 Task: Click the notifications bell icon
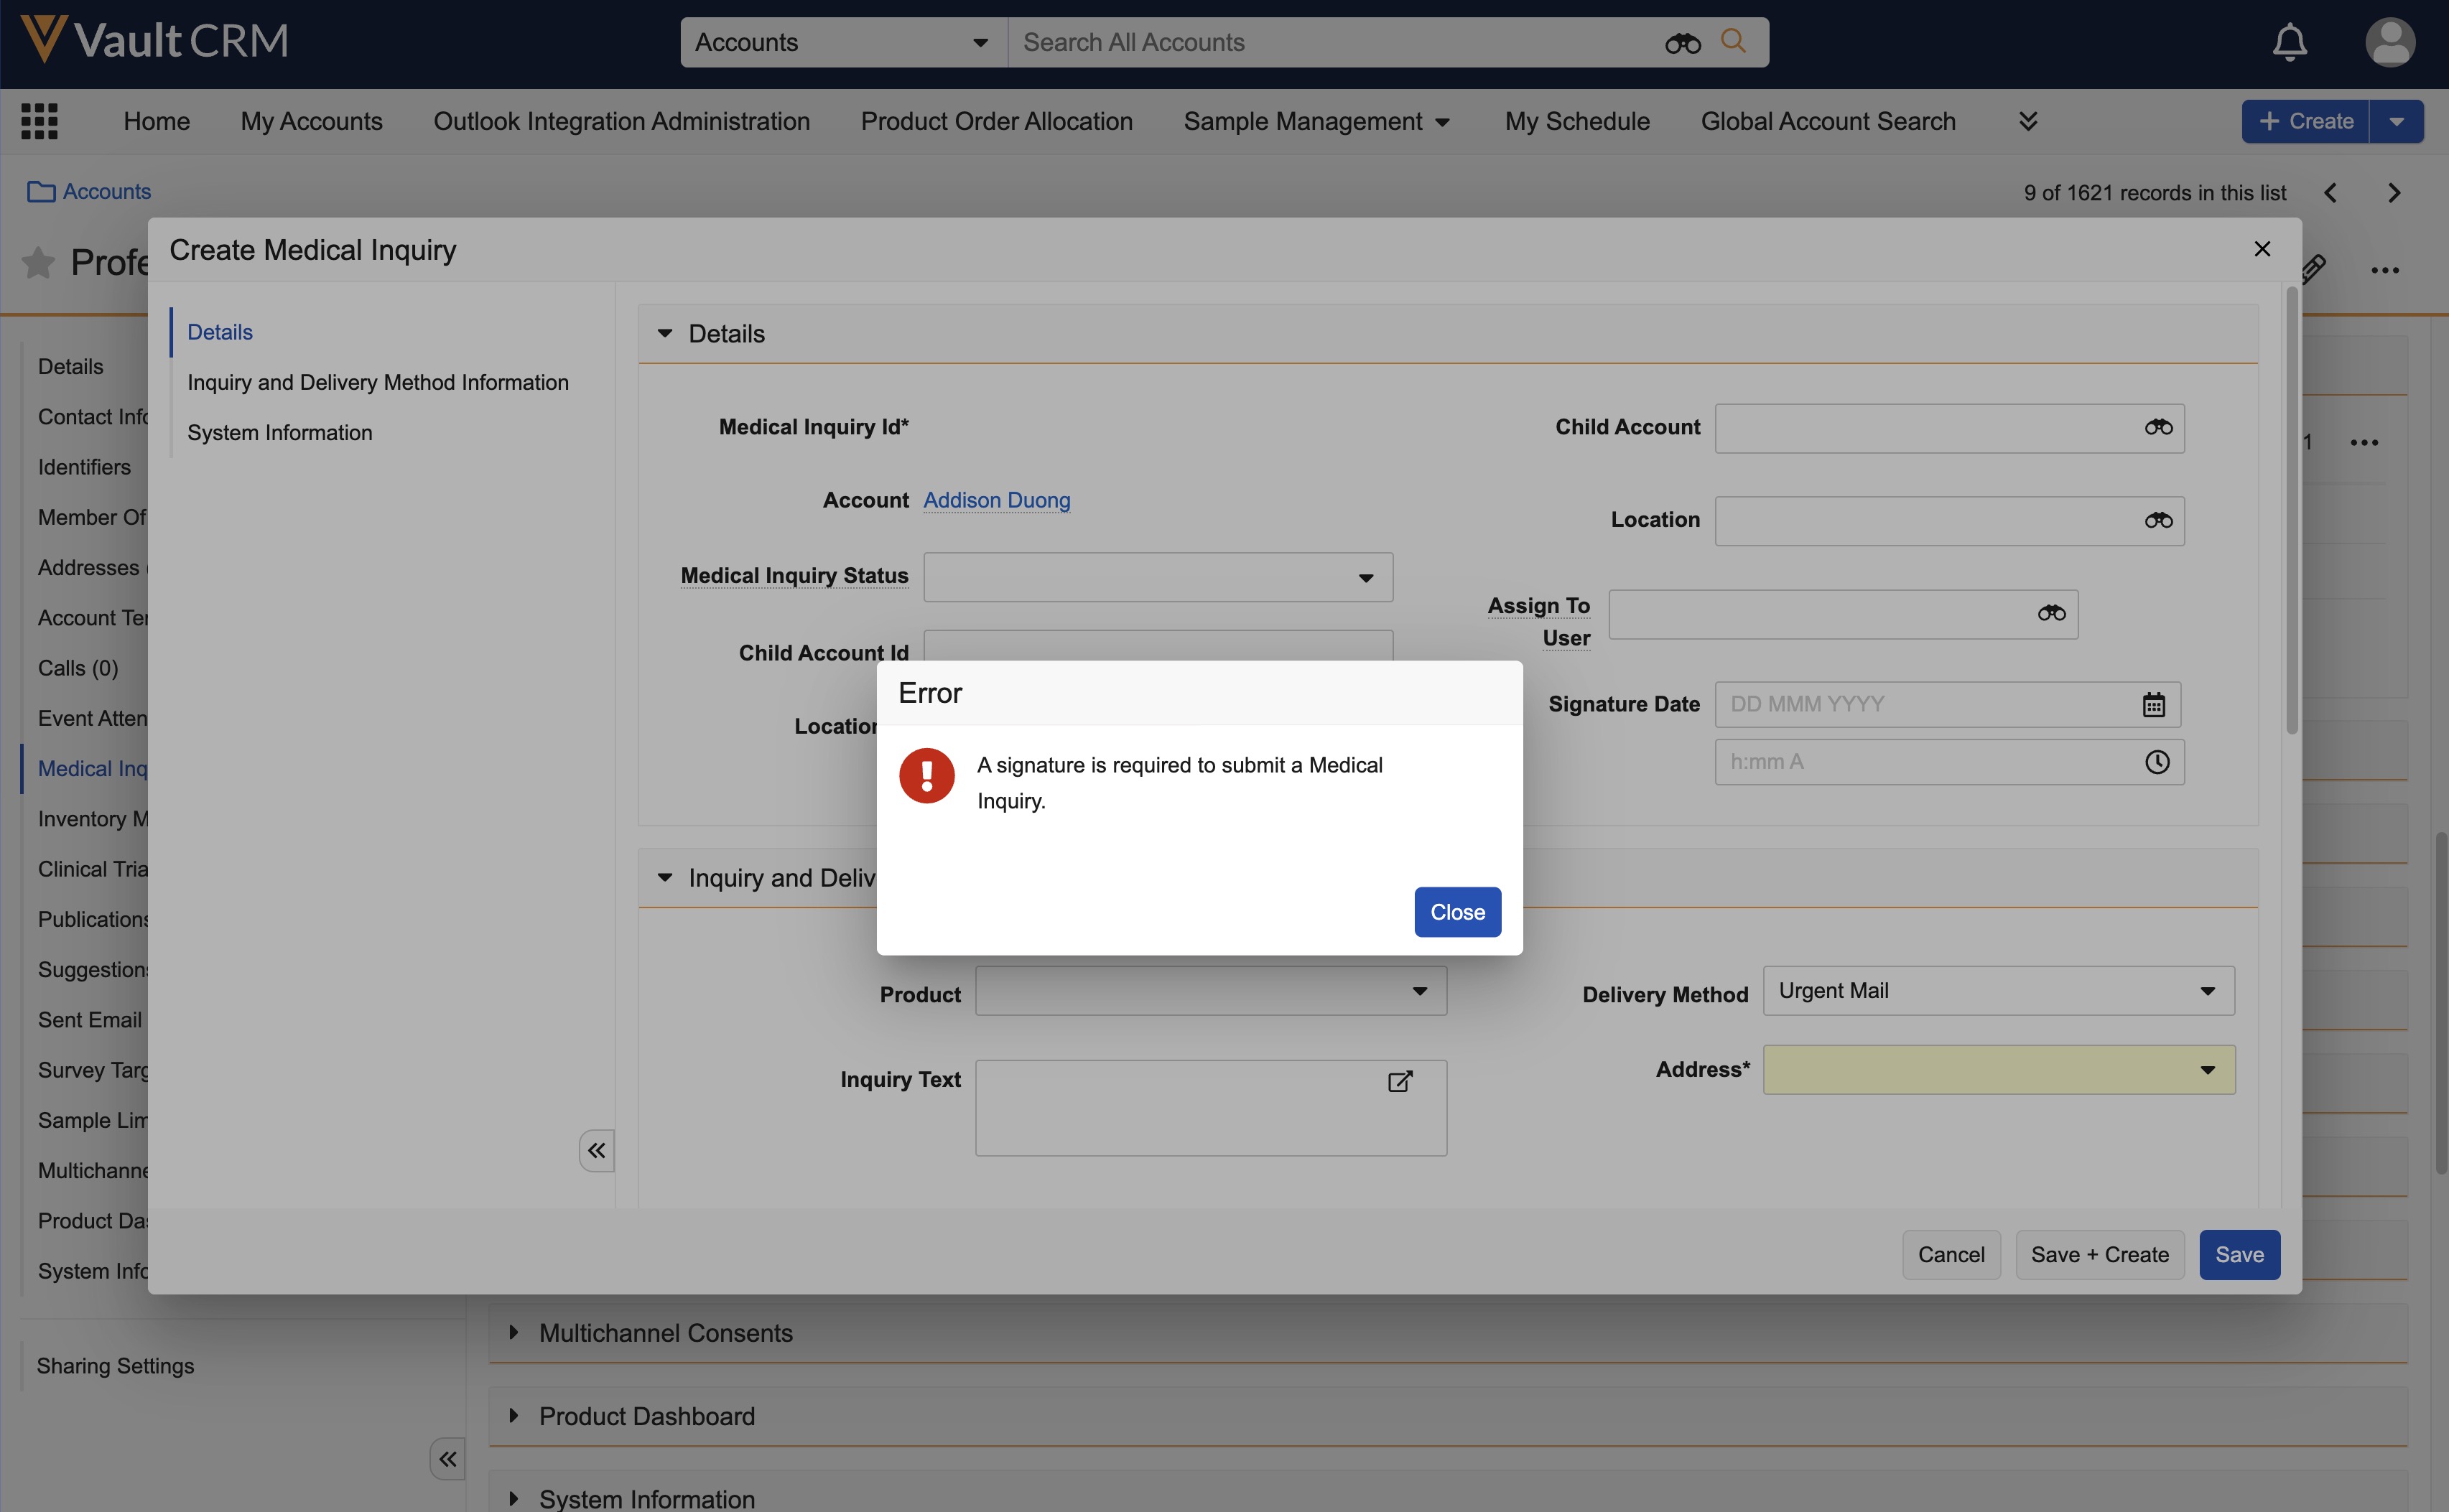(2289, 42)
